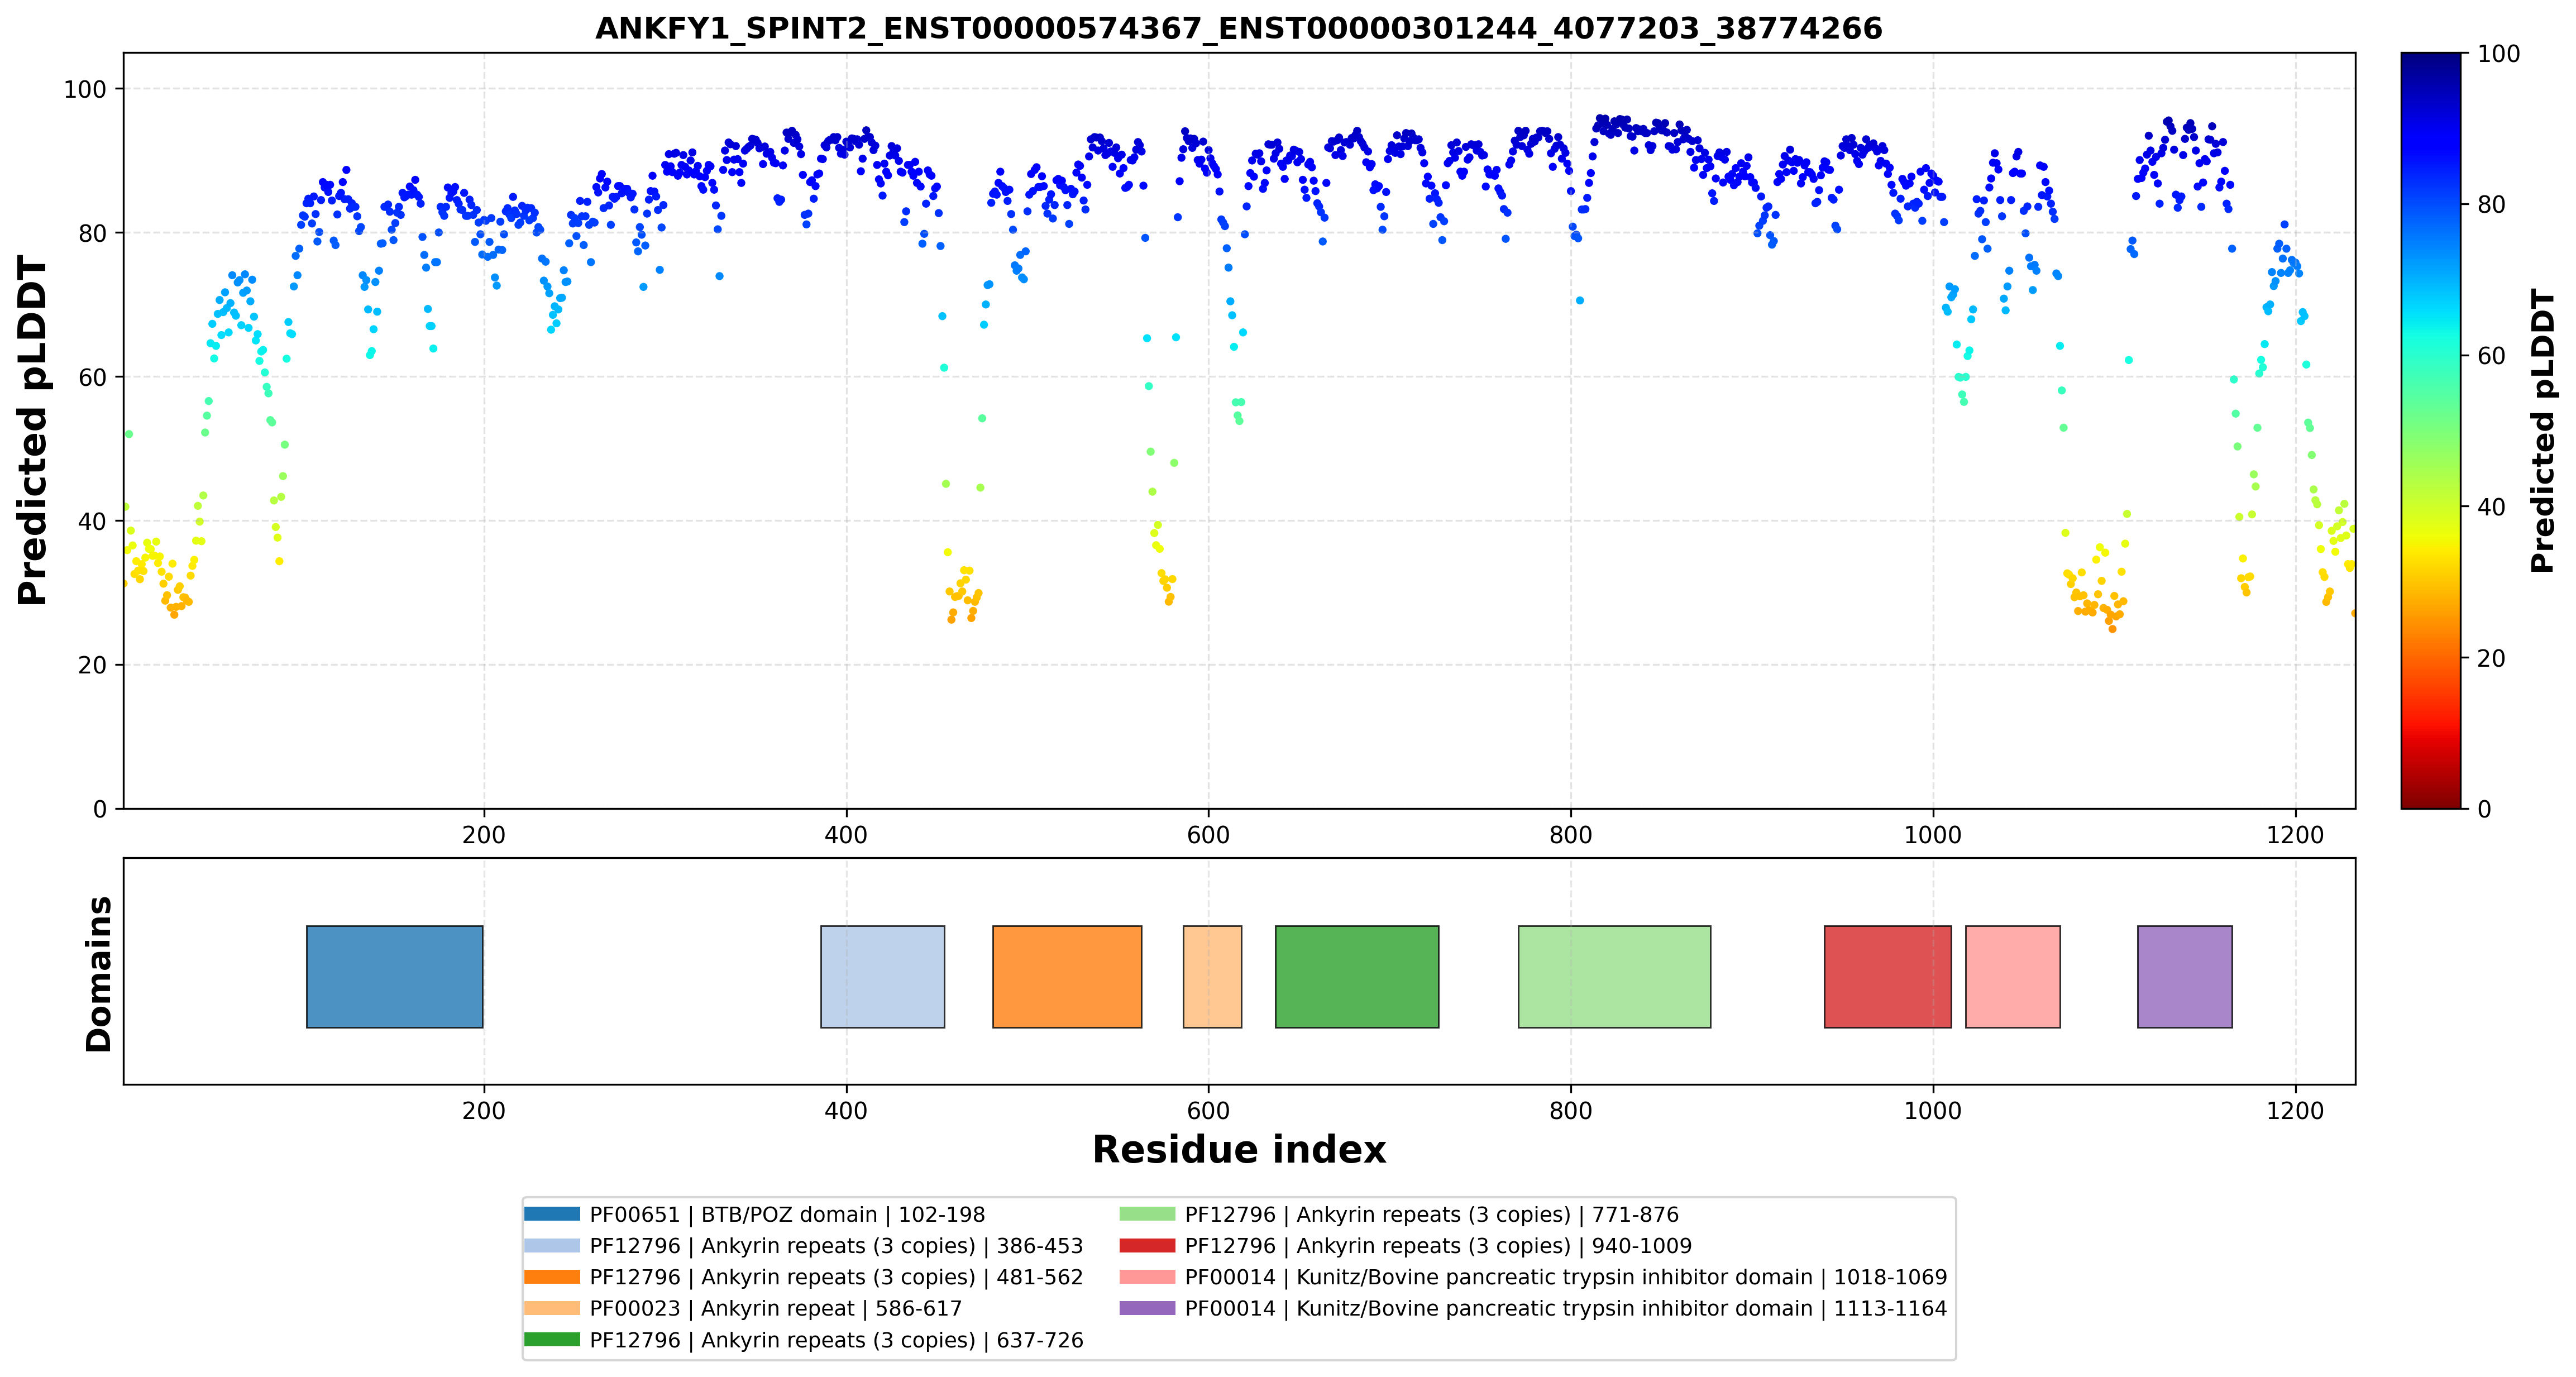Click the pLDDT colorbar gradient
This screenshot has height=1377, width=2576.
[2431, 430]
